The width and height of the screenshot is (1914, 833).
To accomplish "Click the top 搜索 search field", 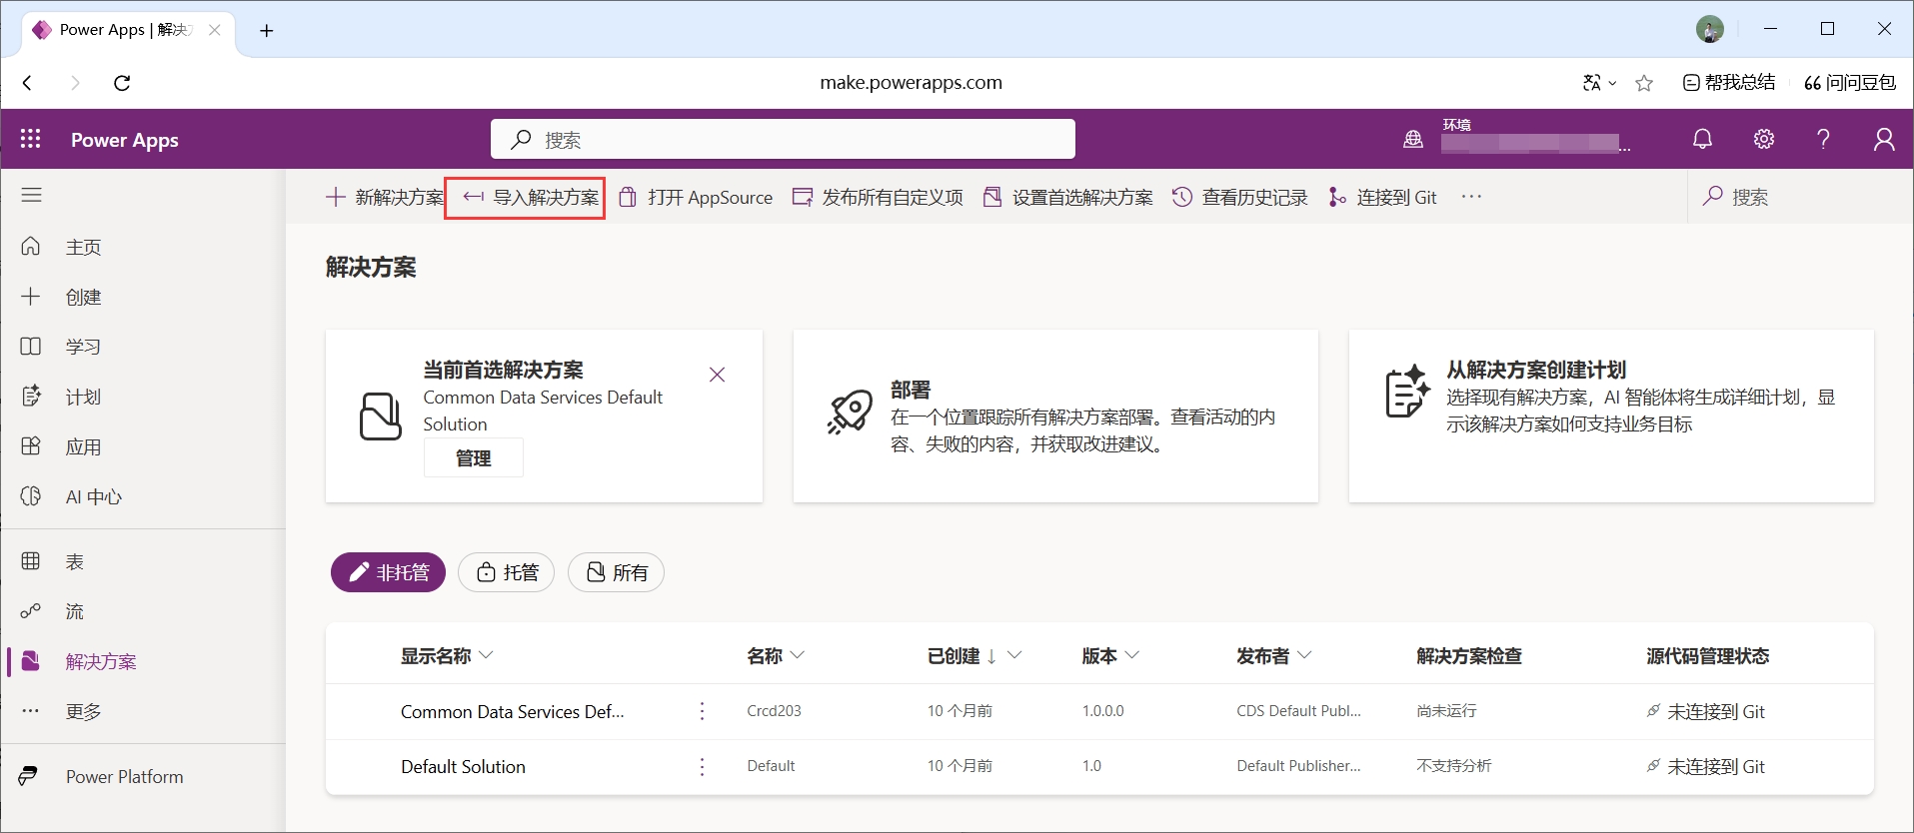I will click(x=783, y=139).
